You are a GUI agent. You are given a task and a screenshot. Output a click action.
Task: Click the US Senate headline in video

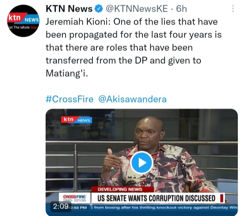tap(156, 198)
